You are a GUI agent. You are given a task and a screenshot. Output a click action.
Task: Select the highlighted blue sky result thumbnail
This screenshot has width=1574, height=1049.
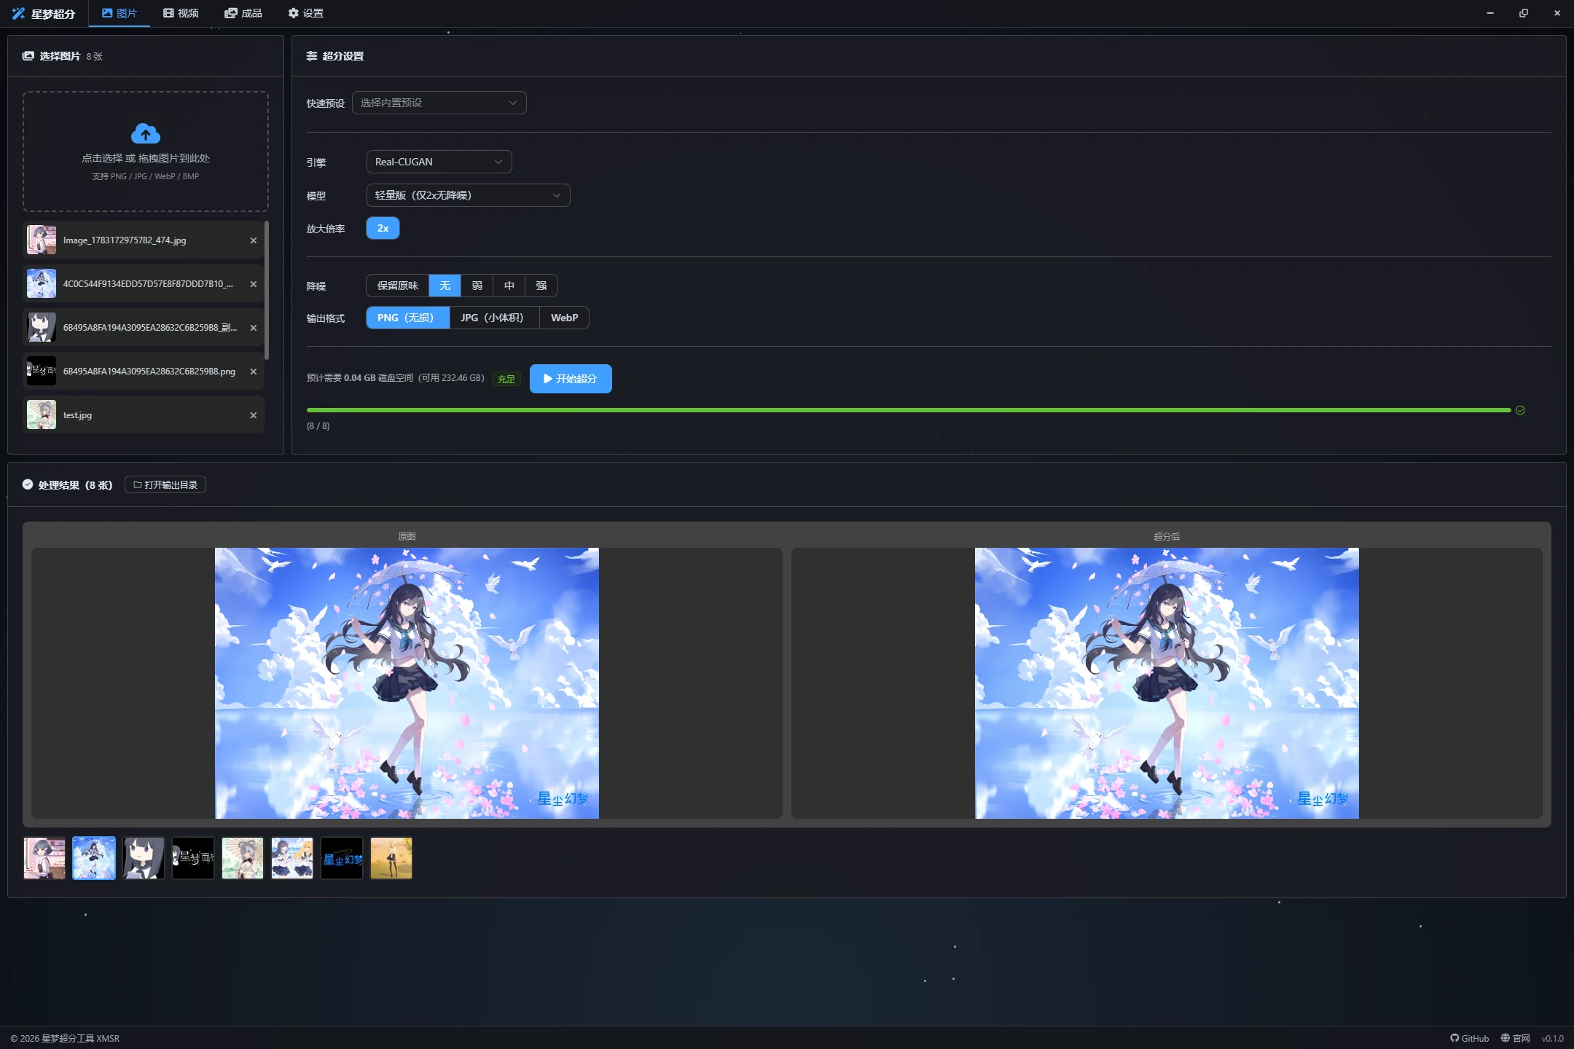(94, 858)
